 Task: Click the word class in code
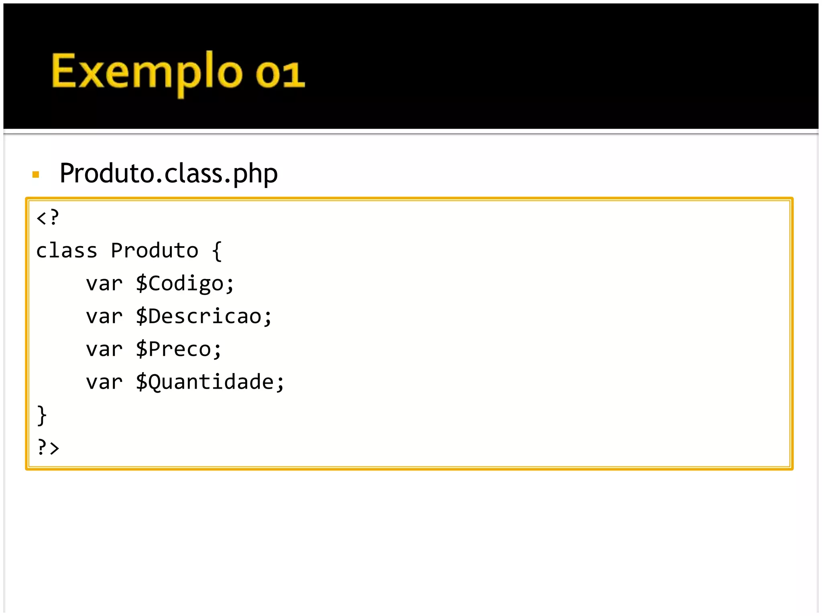click(x=67, y=251)
